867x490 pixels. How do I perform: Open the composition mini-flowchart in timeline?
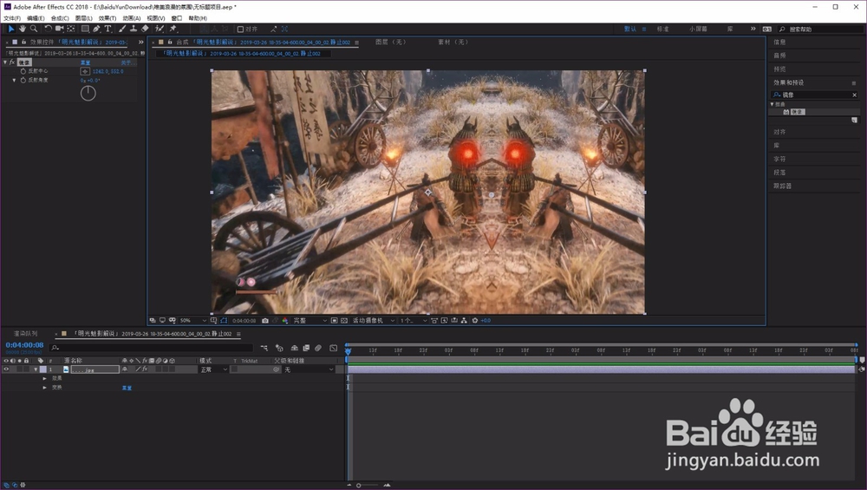[264, 348]
